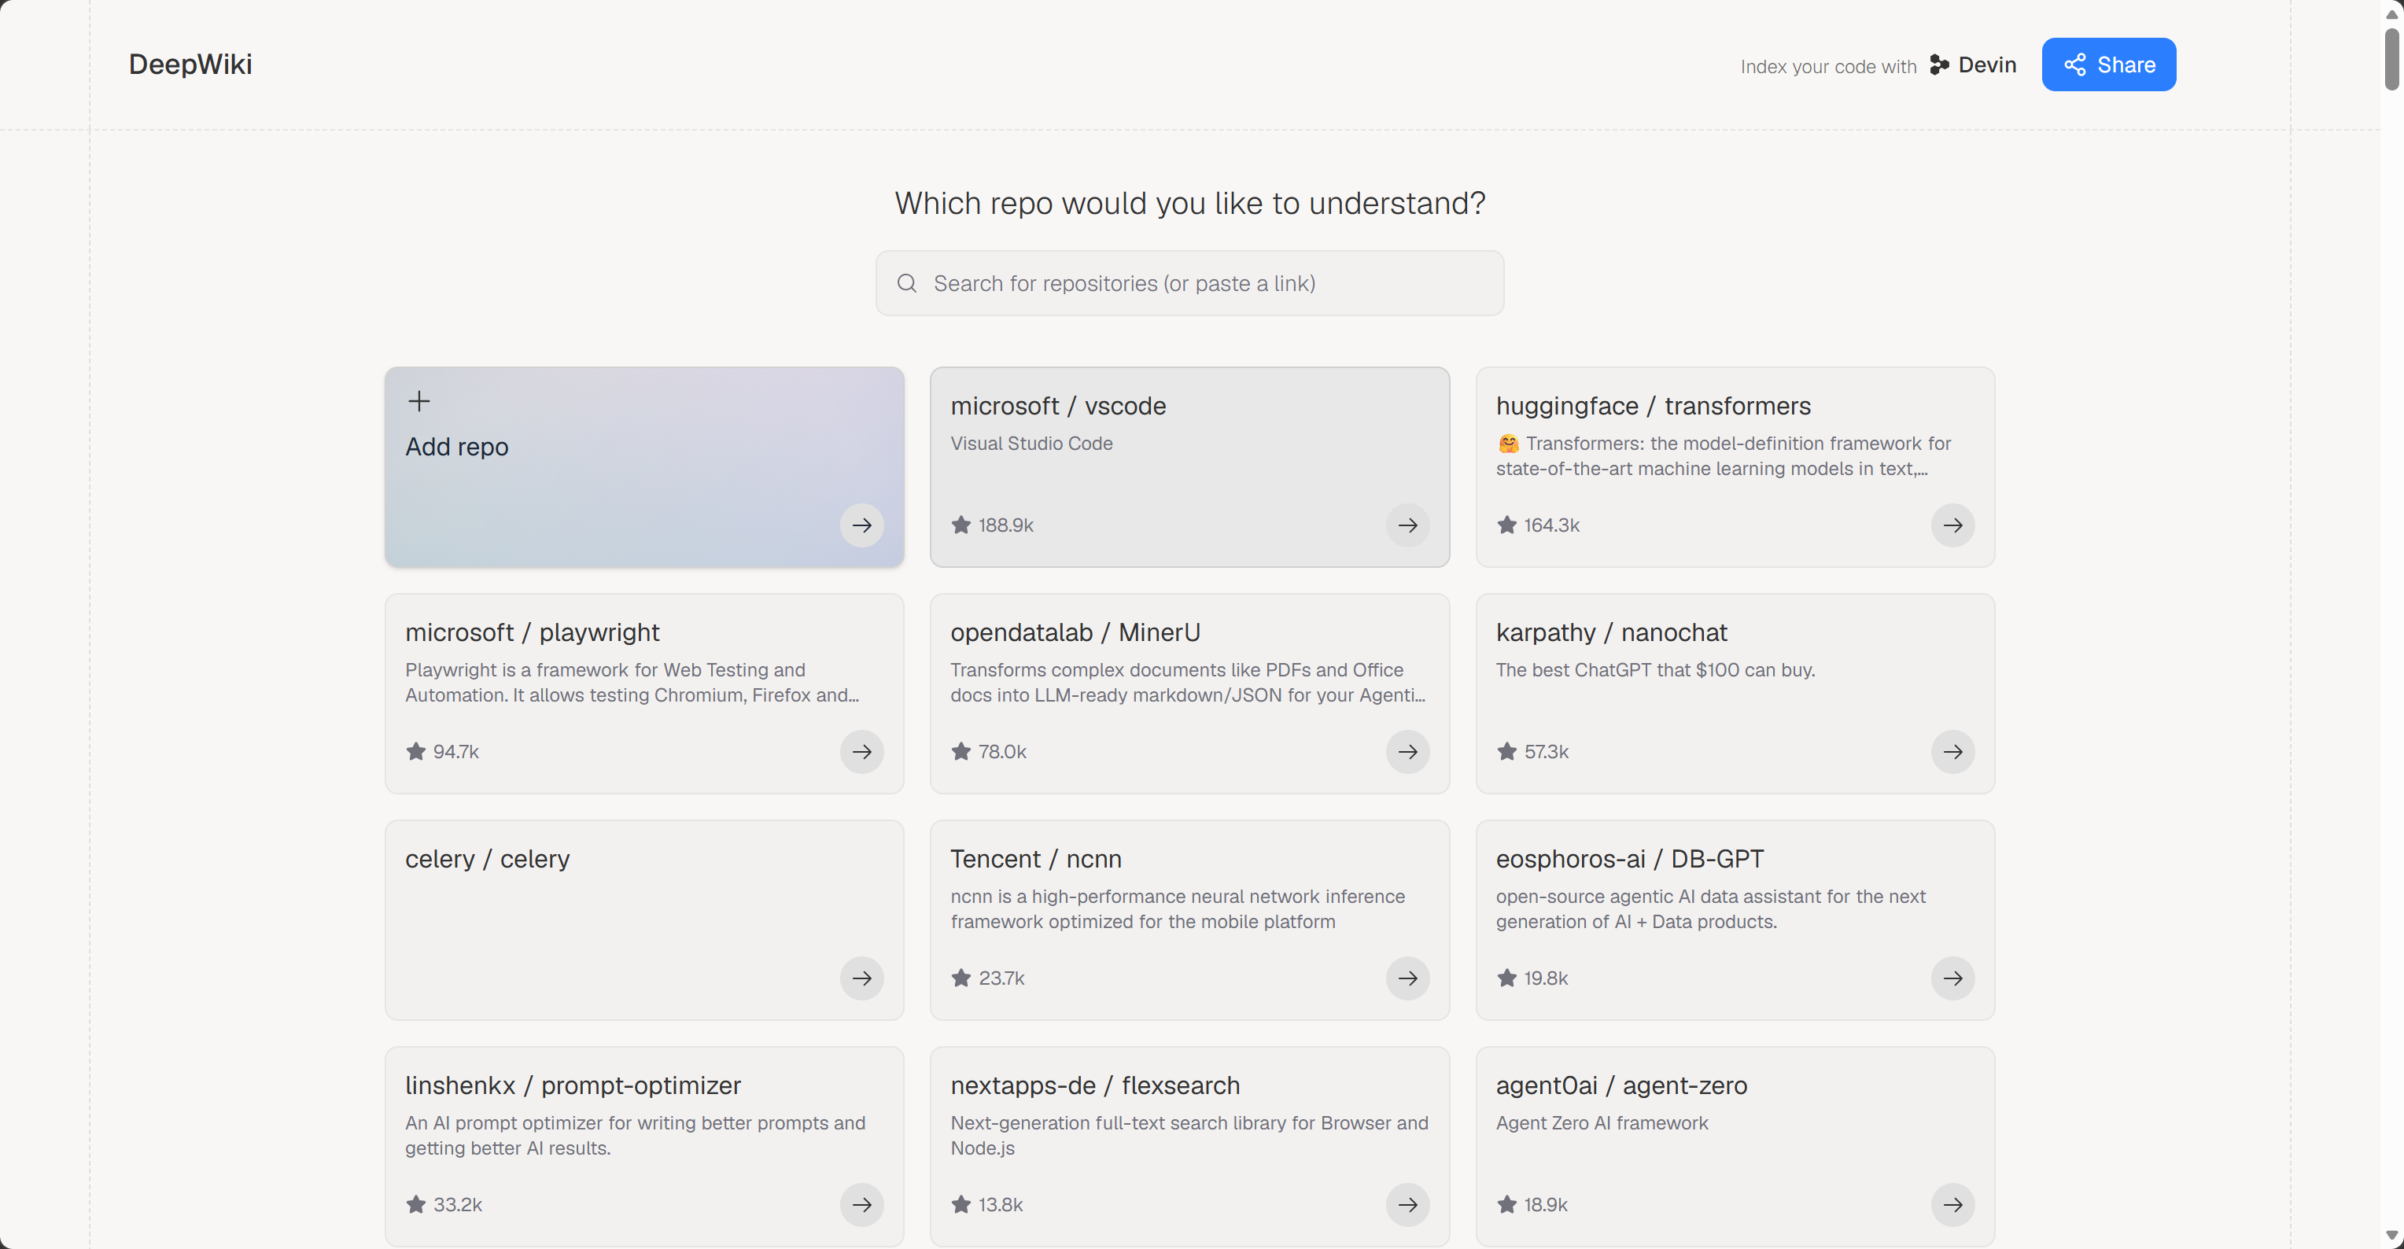Open the eosphoros-ai / DB-GPT title
2404x1249 pixels.
point(1629,859)
